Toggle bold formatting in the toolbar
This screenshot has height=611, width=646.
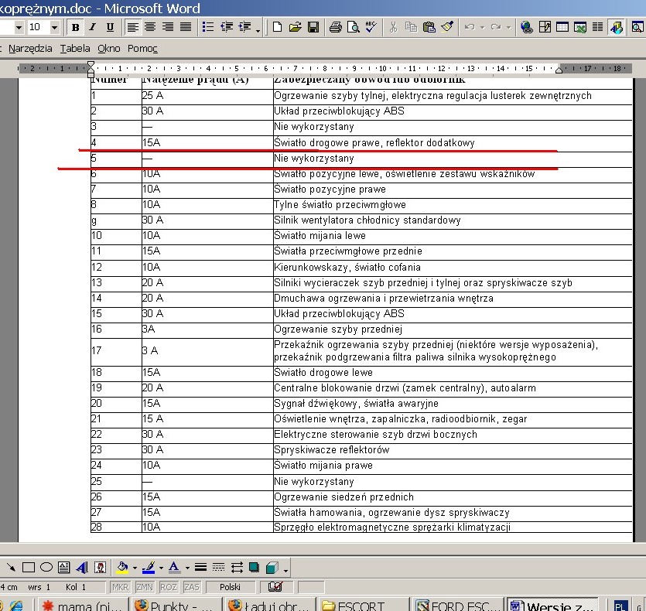click(x=75, y=27)
